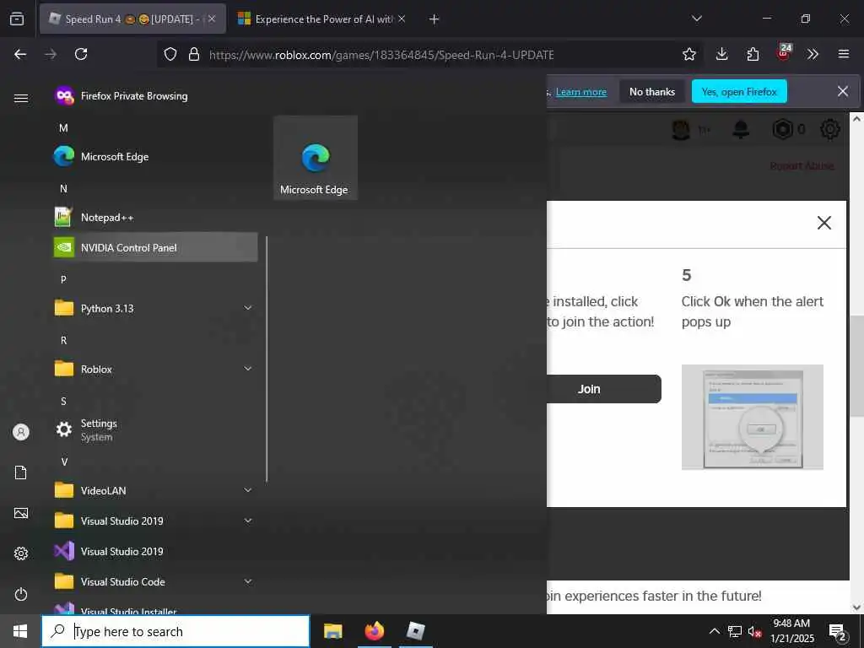Open Settings gear in Start sidebar
The image size is (864, 648).
pyautogui.click(x=21, y=553)
